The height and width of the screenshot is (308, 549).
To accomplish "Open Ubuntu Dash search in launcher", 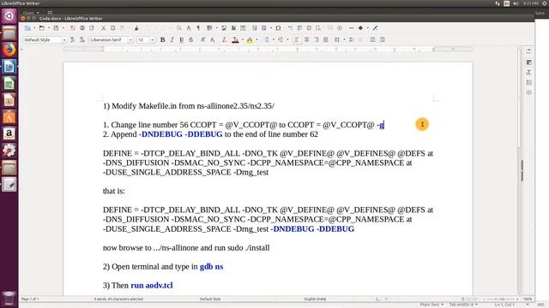I will click(9, 16).
